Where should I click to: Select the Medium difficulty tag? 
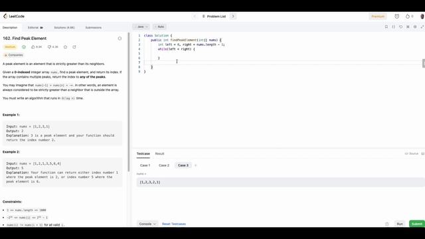(x=10, y=47)
